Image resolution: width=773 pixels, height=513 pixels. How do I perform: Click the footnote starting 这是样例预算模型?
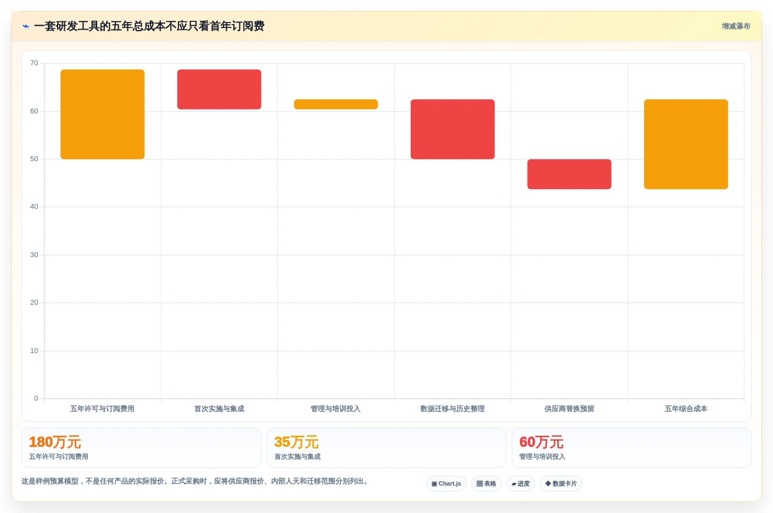196,481
